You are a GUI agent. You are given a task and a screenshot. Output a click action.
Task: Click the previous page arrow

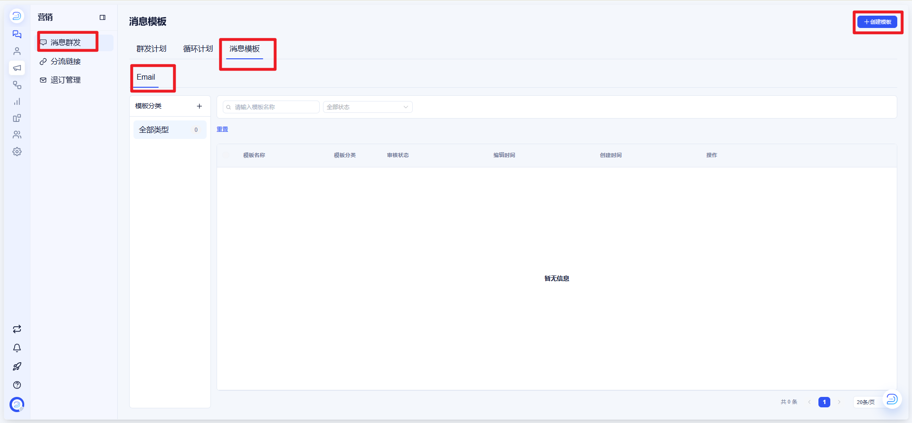tap(809, 402)
